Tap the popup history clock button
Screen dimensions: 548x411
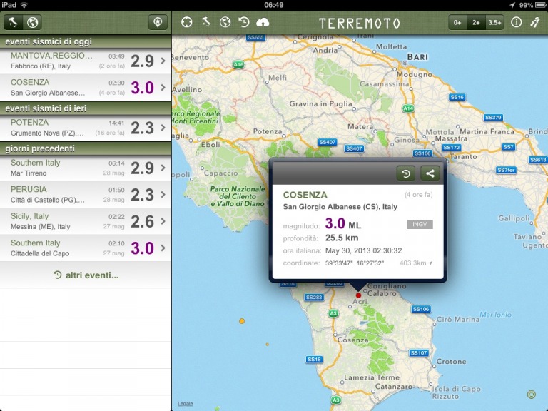coord(406,173)
